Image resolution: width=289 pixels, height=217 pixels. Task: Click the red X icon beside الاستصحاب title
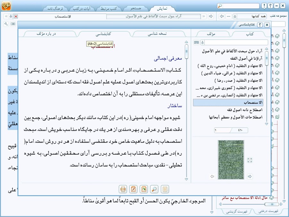[x=16, y=17]
